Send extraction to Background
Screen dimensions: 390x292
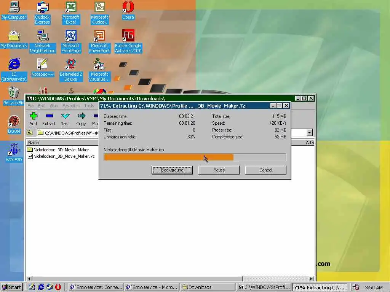tap(172, 170)
